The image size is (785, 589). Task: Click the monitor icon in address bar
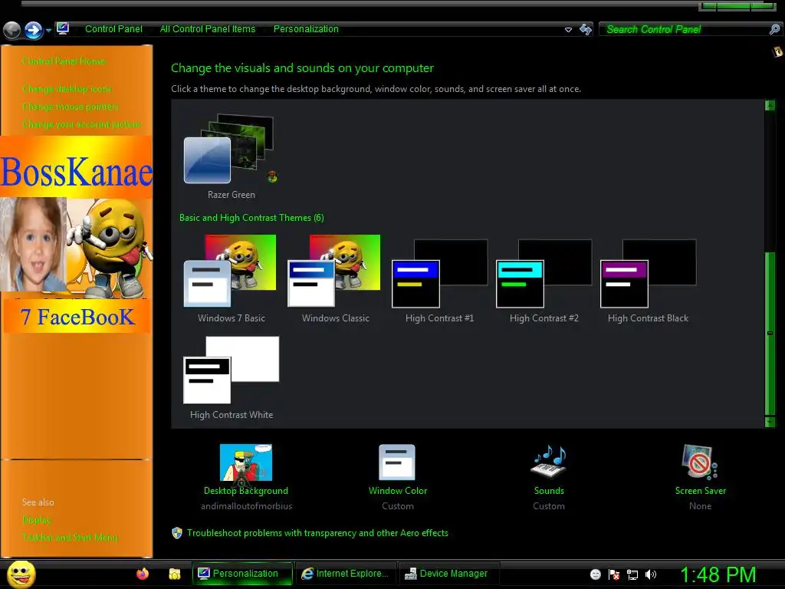[x=63, y=28]
